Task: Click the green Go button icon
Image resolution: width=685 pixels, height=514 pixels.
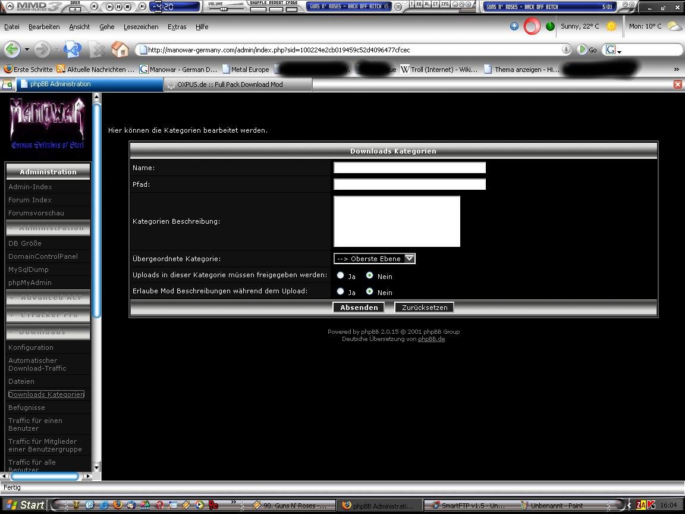Action: pyautogui.click(x=583, y=49)
